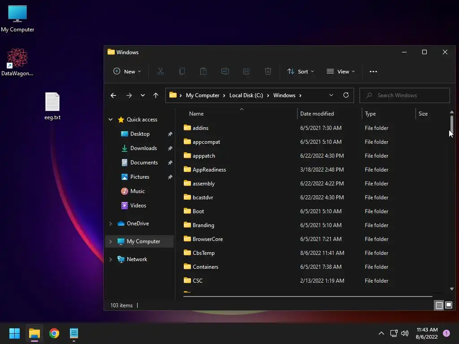Image resolution: width=459 pixels, height=344 pixels.
Task: Open the Sort dropdown menu
Action: tap(301, 71)
